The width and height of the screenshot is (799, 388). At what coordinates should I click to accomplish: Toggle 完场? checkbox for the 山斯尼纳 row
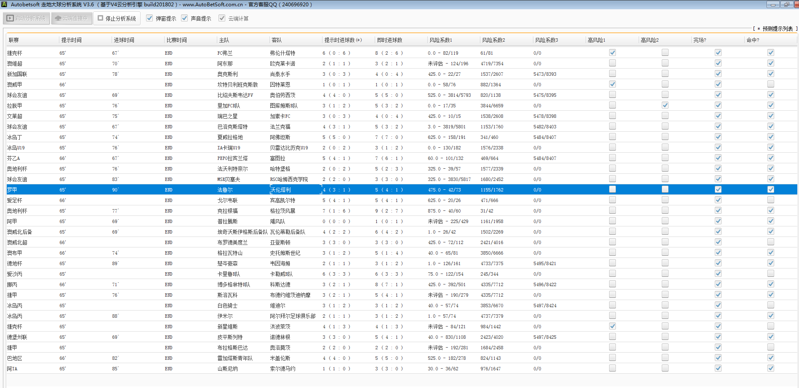coord(718,368)
